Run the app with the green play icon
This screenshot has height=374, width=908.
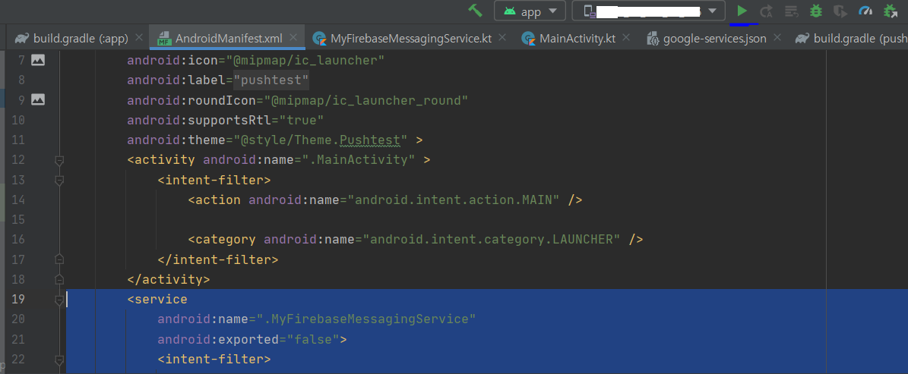(742, 11)
